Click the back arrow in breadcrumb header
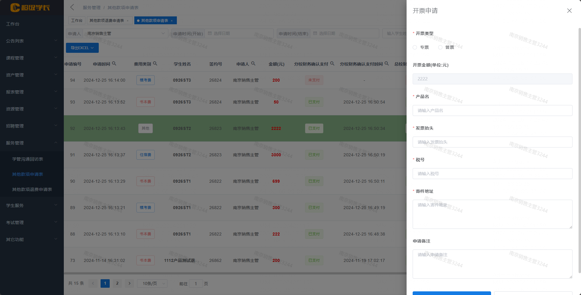Screen dimensions: 581x295 (72, 7)
